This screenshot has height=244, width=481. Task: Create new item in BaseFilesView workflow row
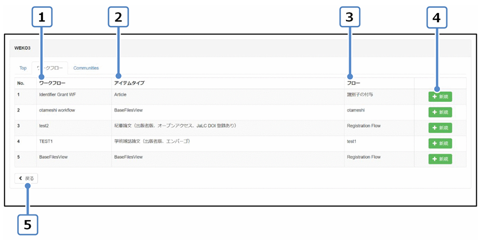[440, 159]
